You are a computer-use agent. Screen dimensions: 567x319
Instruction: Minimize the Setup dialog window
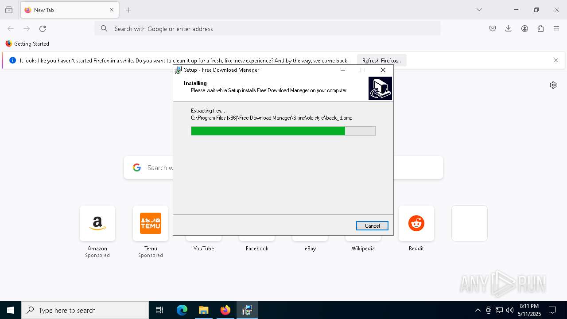pyautogui.click(x=343, y=70)
